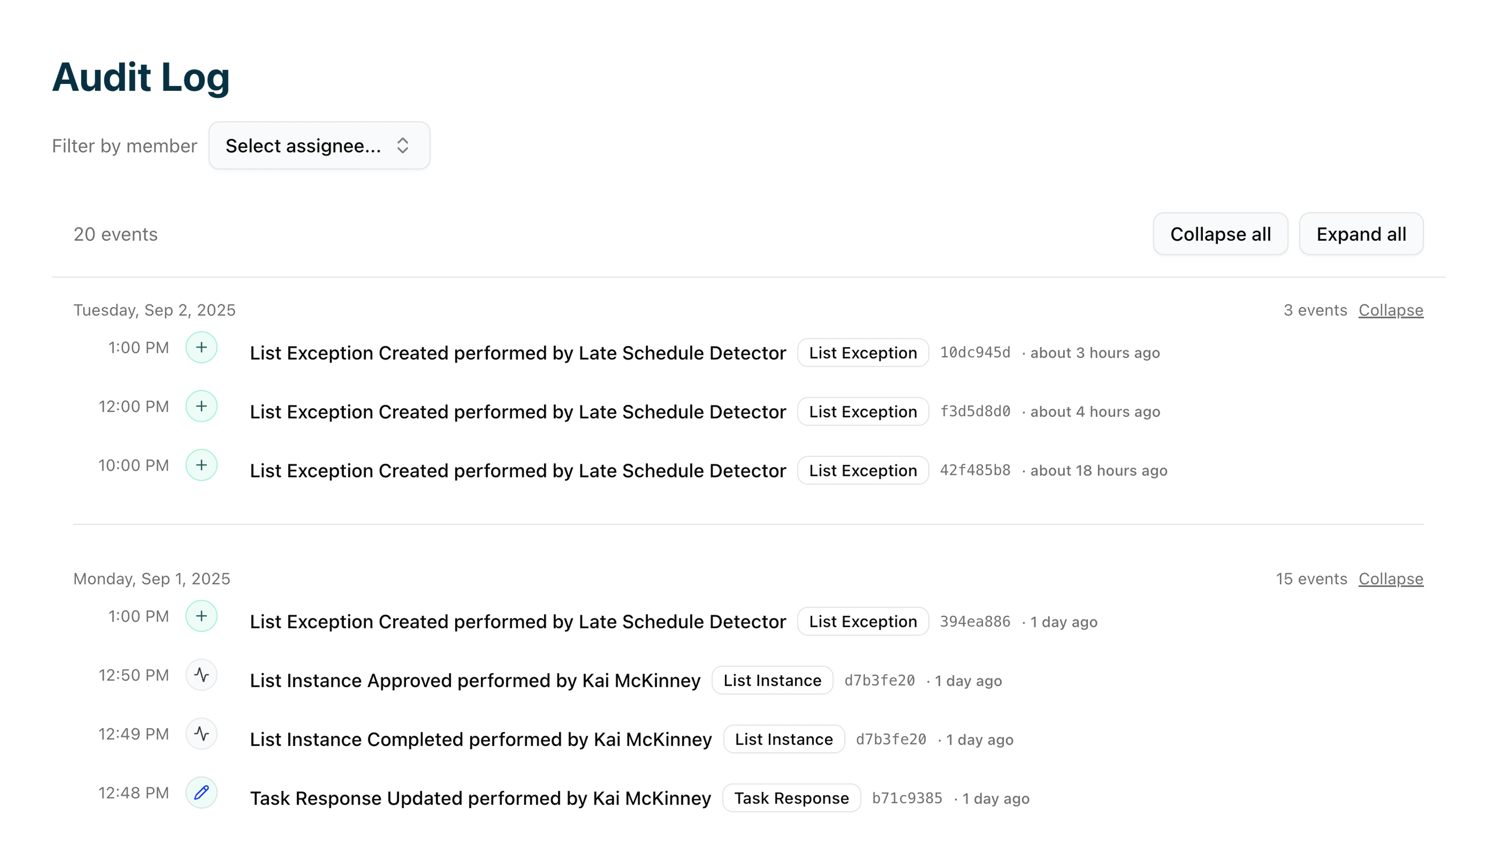
Task: Expand the 12:00 PM List Exception event
Action: click(202, 406)
